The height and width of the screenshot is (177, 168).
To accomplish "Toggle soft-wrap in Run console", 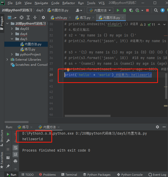I will 15,148.
